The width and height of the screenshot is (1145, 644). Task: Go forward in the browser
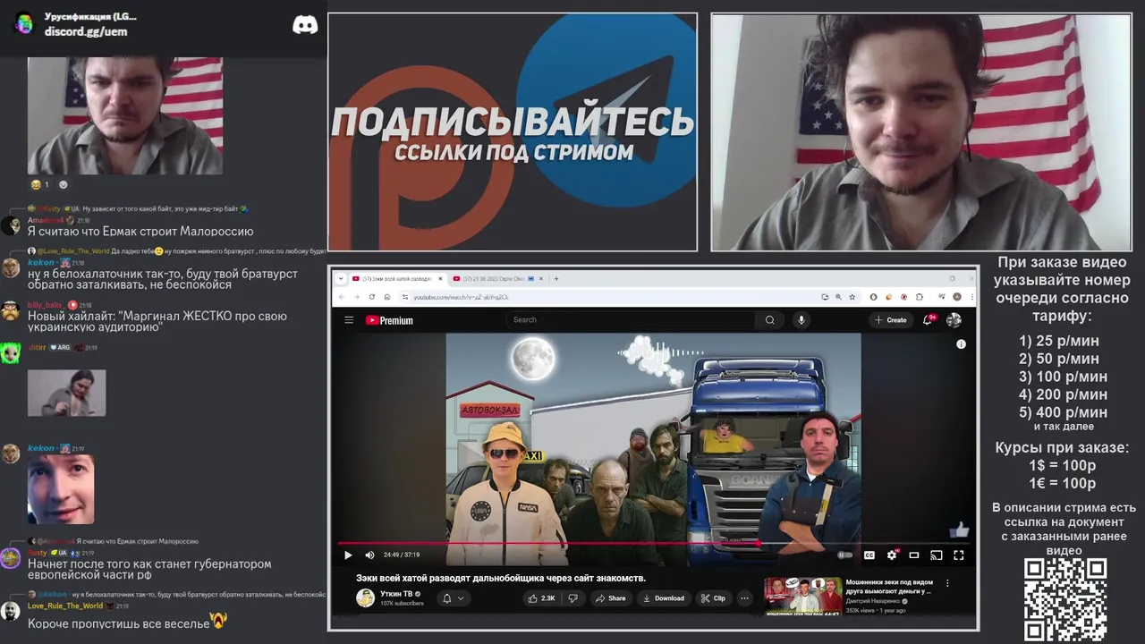356,297
